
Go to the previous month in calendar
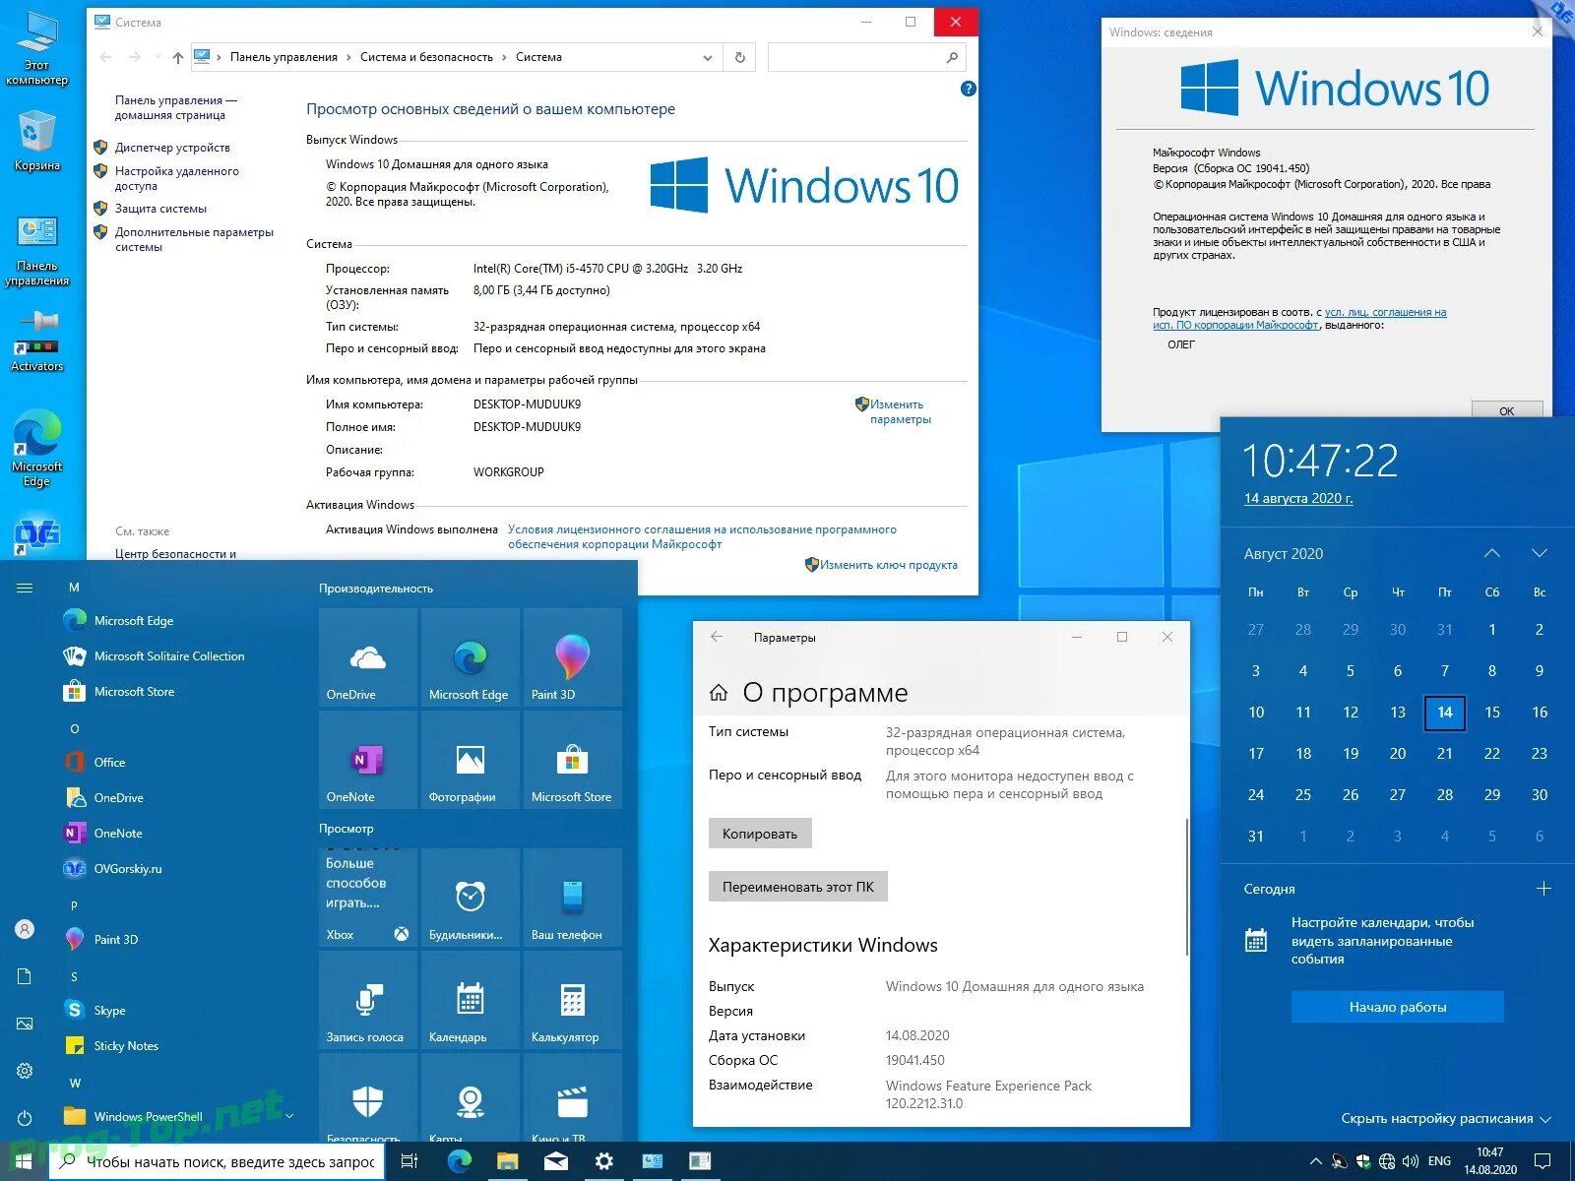click(1492, 553)
